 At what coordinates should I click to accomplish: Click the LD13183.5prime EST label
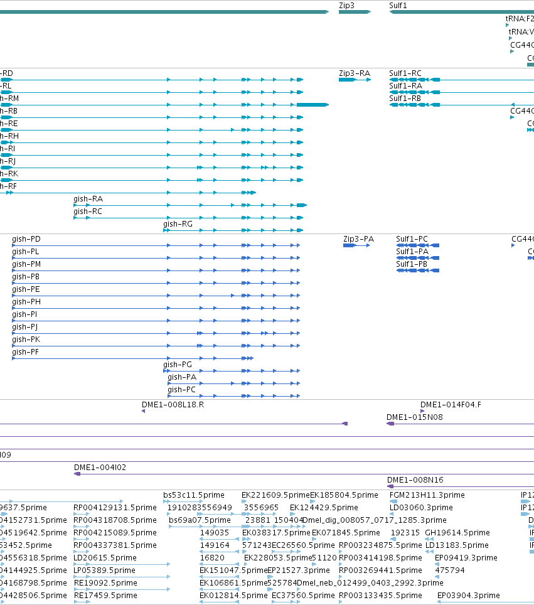coord(457,545)
